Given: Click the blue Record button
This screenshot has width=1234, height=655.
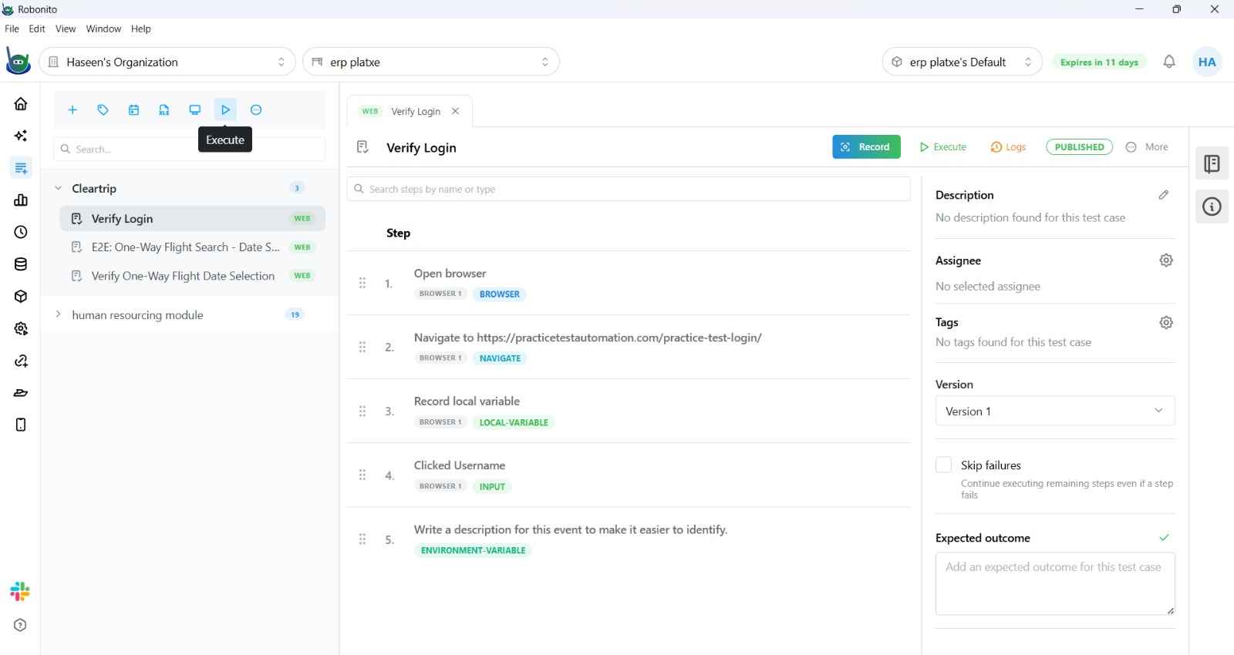Looking at the screenshot, I should pos(866,147).
